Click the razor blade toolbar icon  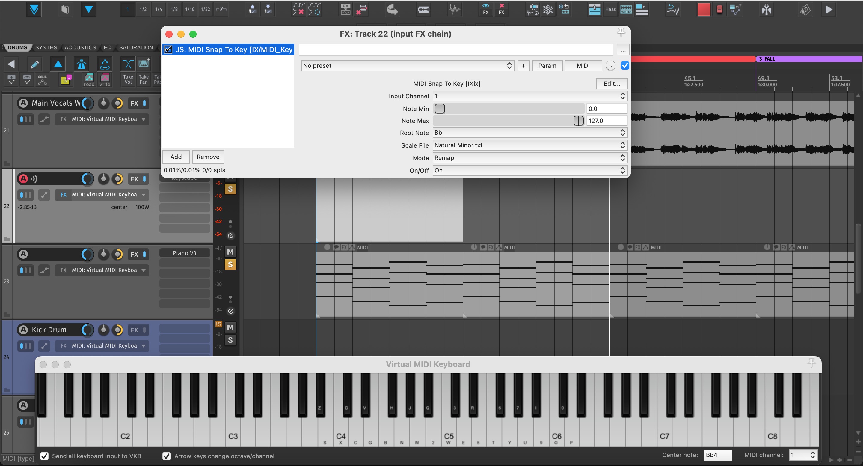(423, 9)
